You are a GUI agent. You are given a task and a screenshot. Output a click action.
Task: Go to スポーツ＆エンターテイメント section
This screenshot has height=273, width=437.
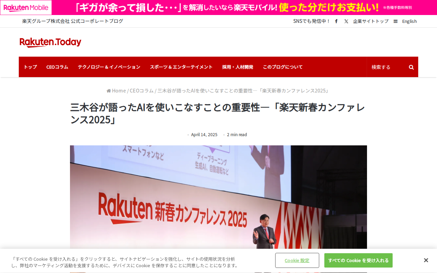(x=181, y=67)
